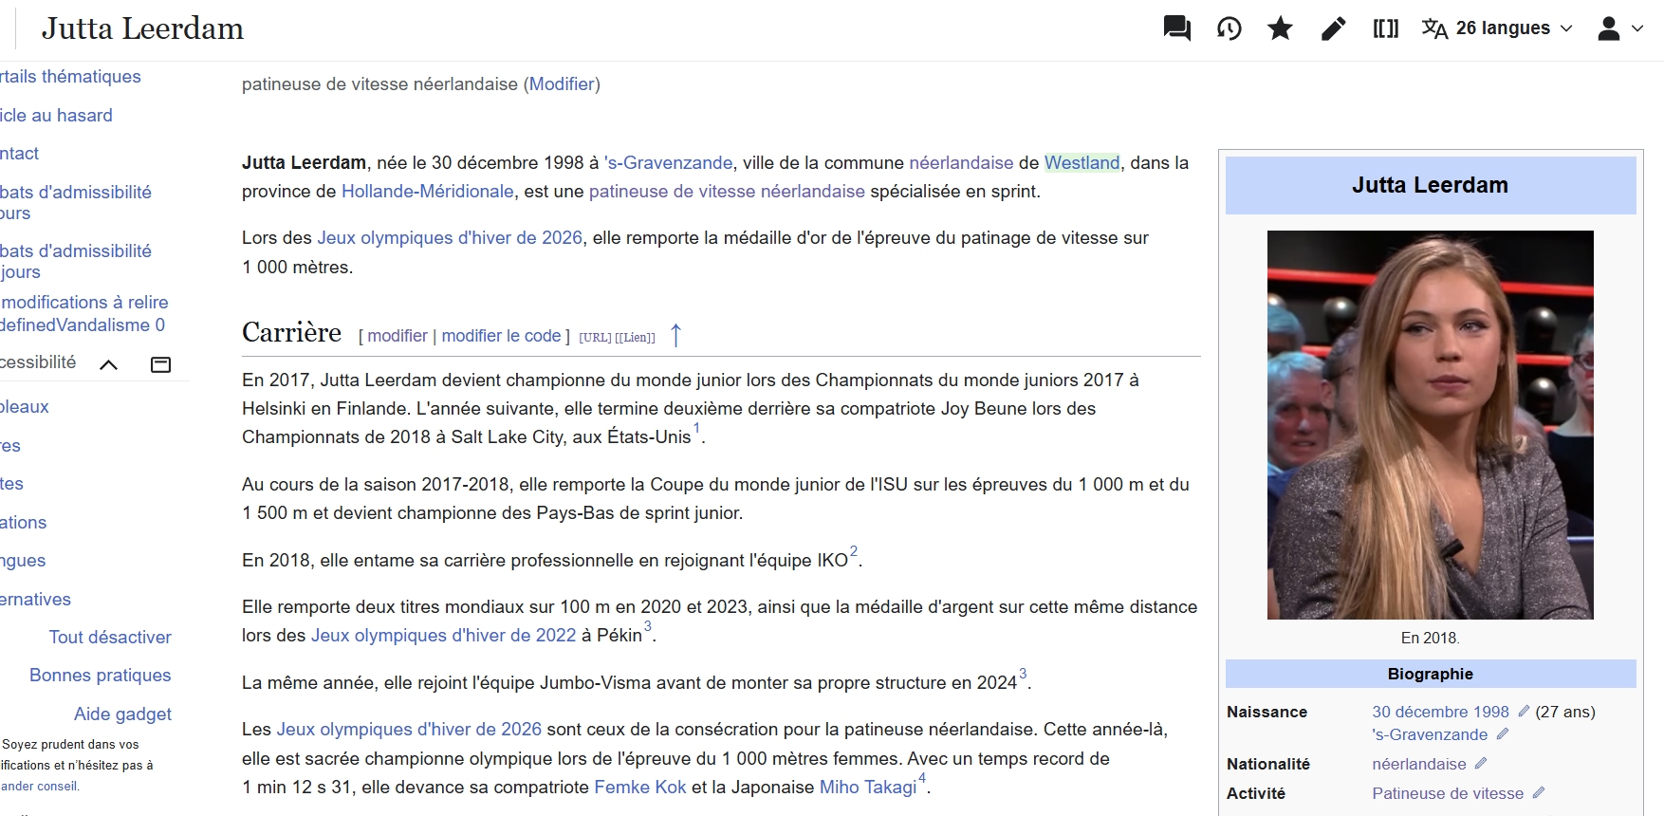Expand the user account menu
The height and width of the screenshot is (816, 1664).
(x=1620, y=28)
